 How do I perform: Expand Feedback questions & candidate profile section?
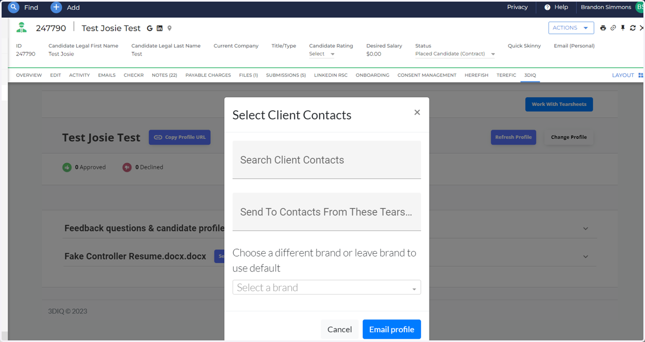click(x=585, y=229)
